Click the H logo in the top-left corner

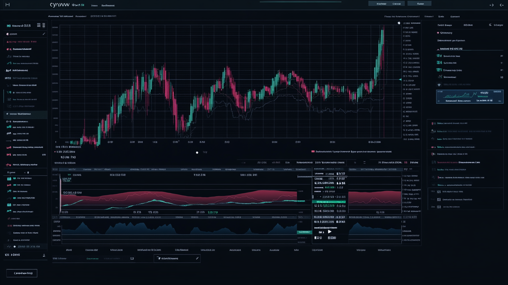pyautogui.click(x=7, y=5)
